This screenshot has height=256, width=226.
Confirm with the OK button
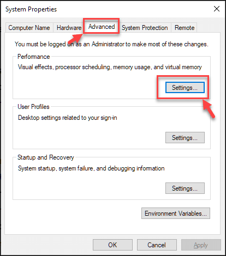pyautogui.click(x=112, y=245)
